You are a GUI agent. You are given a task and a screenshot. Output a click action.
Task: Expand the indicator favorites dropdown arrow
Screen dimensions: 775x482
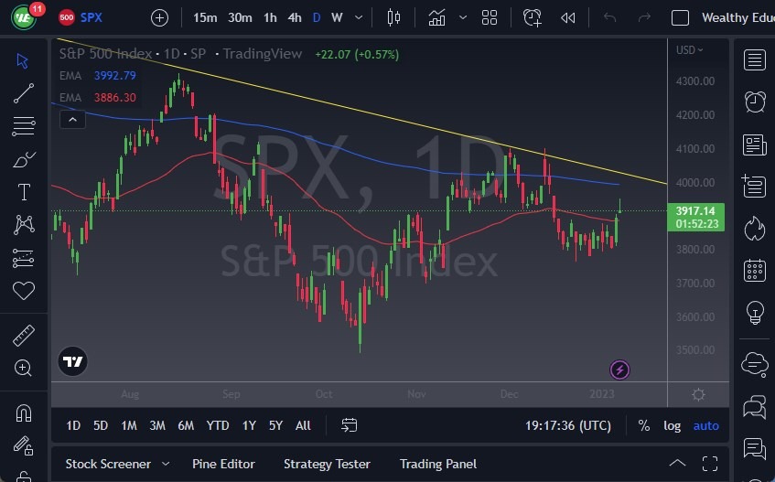point(463,17)
